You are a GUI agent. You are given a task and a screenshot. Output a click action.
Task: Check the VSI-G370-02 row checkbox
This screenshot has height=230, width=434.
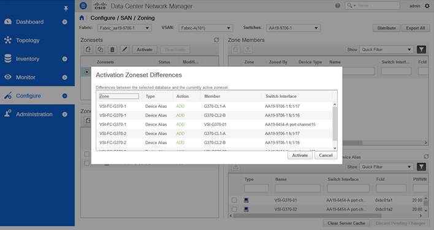tap(234, 209)
